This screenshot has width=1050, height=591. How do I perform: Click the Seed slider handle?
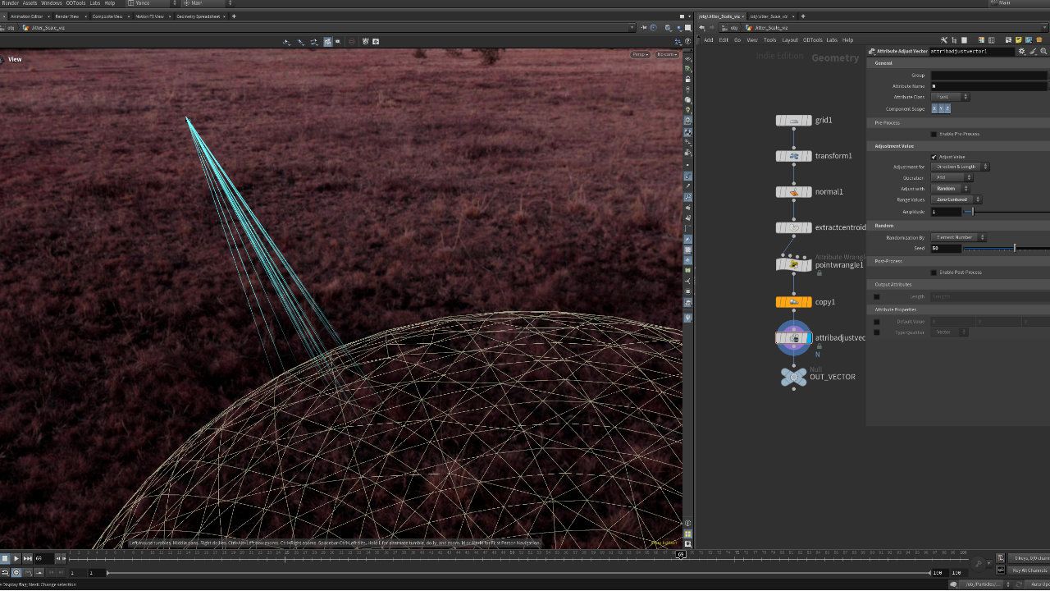(1015, 248)
